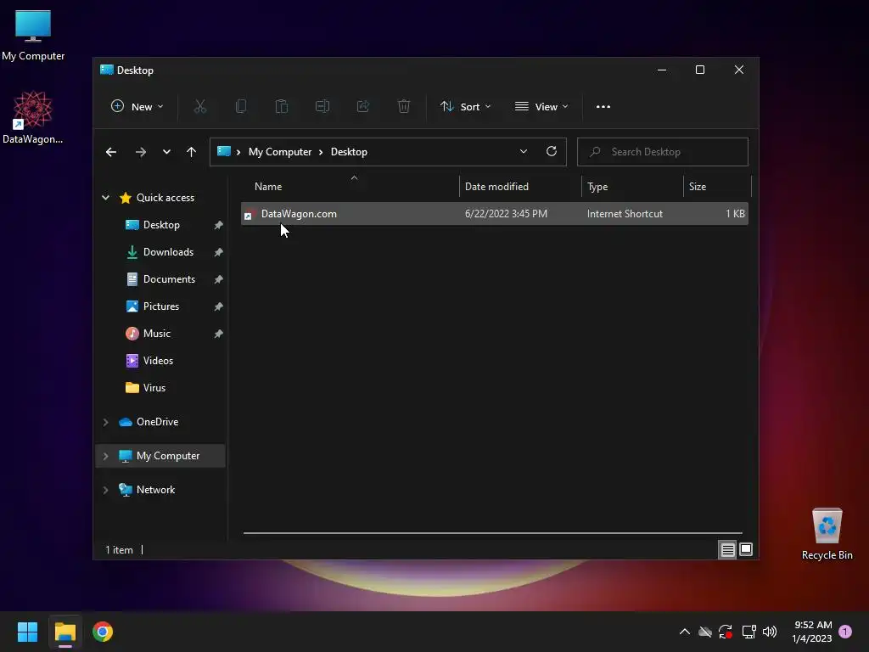Refresh the Desktop folder view

click(552, 151)
